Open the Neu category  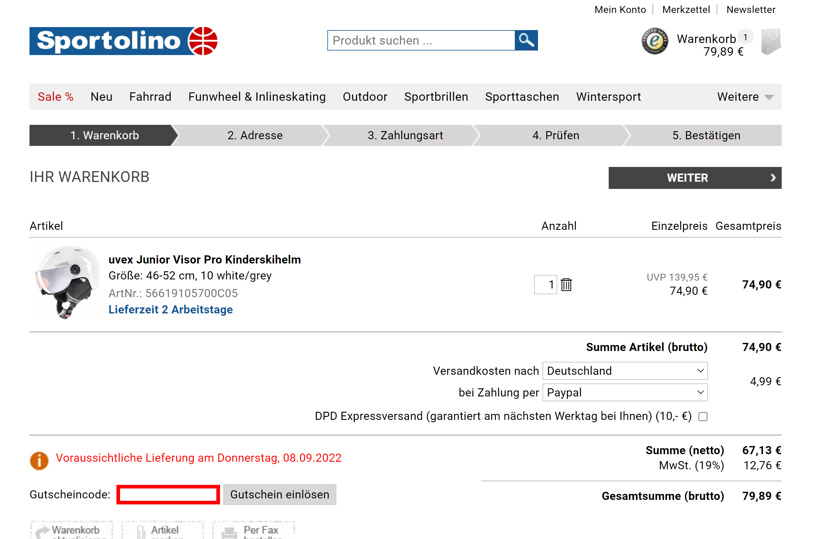[101, 97]
